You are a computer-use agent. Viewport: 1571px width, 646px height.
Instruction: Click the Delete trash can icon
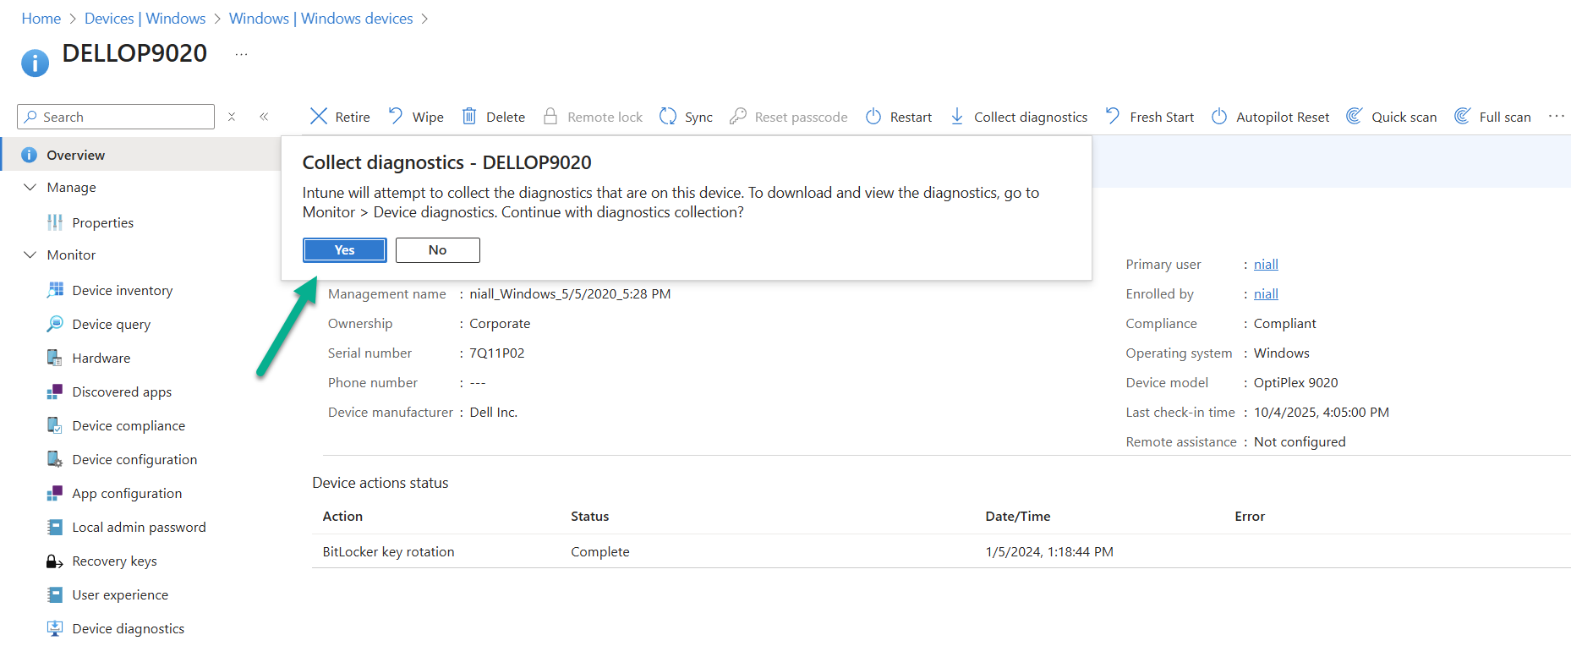[469, 117]
